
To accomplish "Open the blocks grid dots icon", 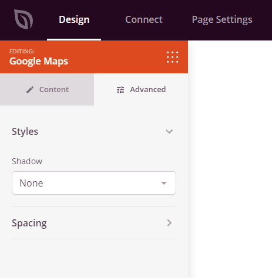I will tap(172, 57).
